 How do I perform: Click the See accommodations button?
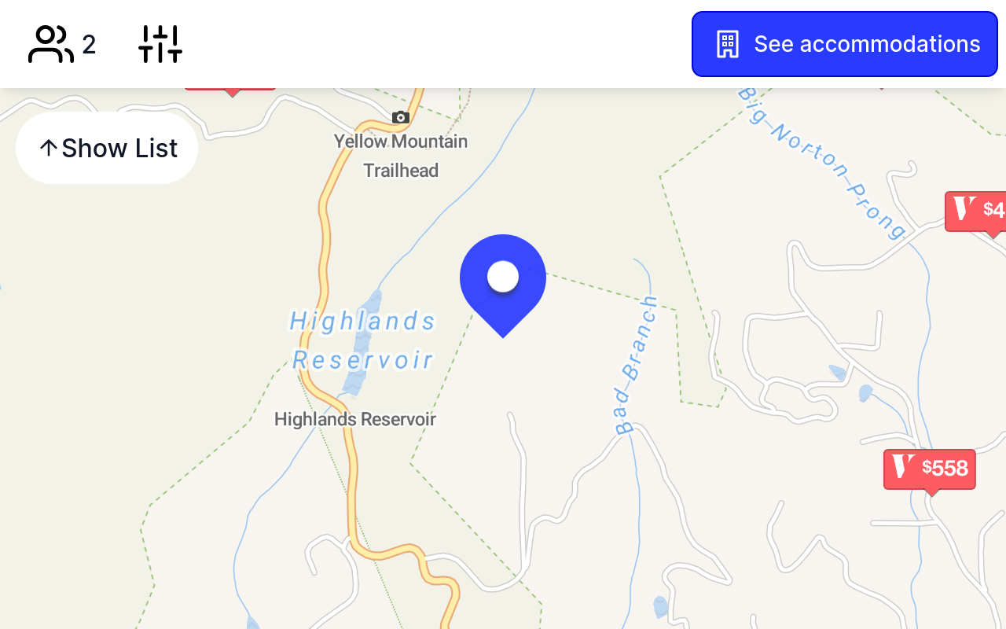coord(845,44)
